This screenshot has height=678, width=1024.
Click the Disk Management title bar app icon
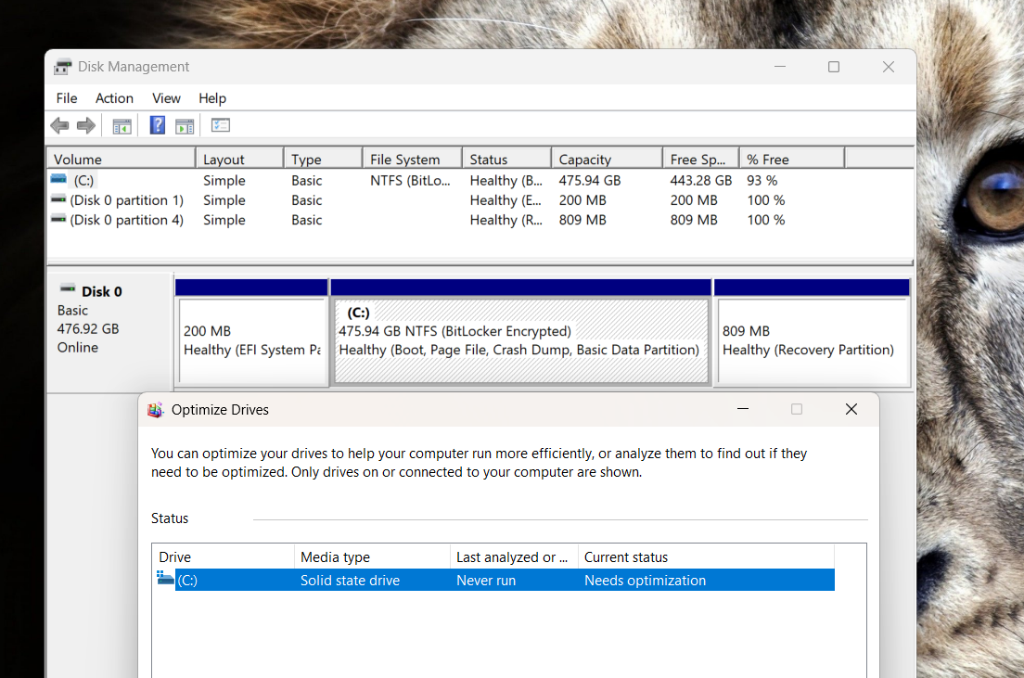click(63, 67)
